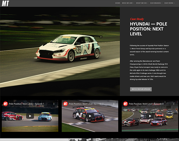Click the MT channel icon on Episode 1
The image size is (179, 141).
pos(6,104)
